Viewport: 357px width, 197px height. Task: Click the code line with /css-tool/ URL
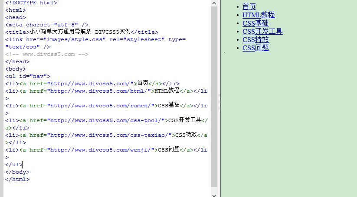pyautogui.click(x=106, y=120)
